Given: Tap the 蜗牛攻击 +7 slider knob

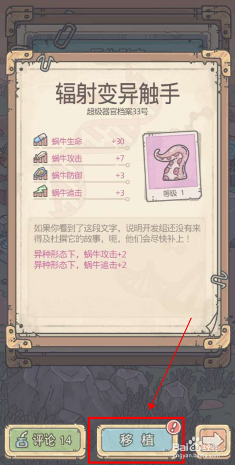Looking at the screenshot, I should tap(127, 165).
